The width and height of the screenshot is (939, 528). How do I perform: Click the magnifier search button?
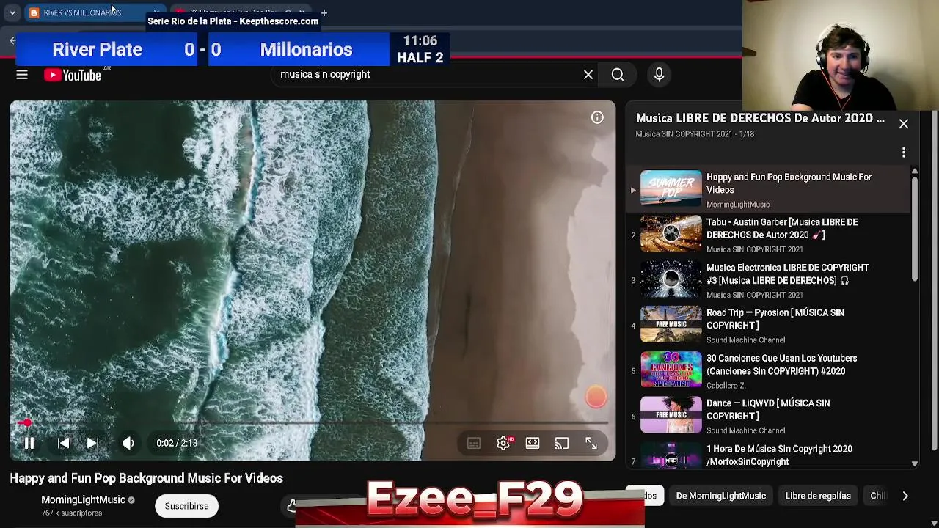coord(618,74)
